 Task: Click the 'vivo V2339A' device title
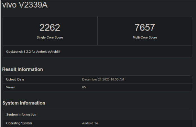[25, 5]
